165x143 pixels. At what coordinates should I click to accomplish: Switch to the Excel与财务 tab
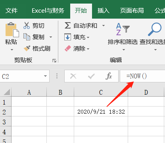48,11
